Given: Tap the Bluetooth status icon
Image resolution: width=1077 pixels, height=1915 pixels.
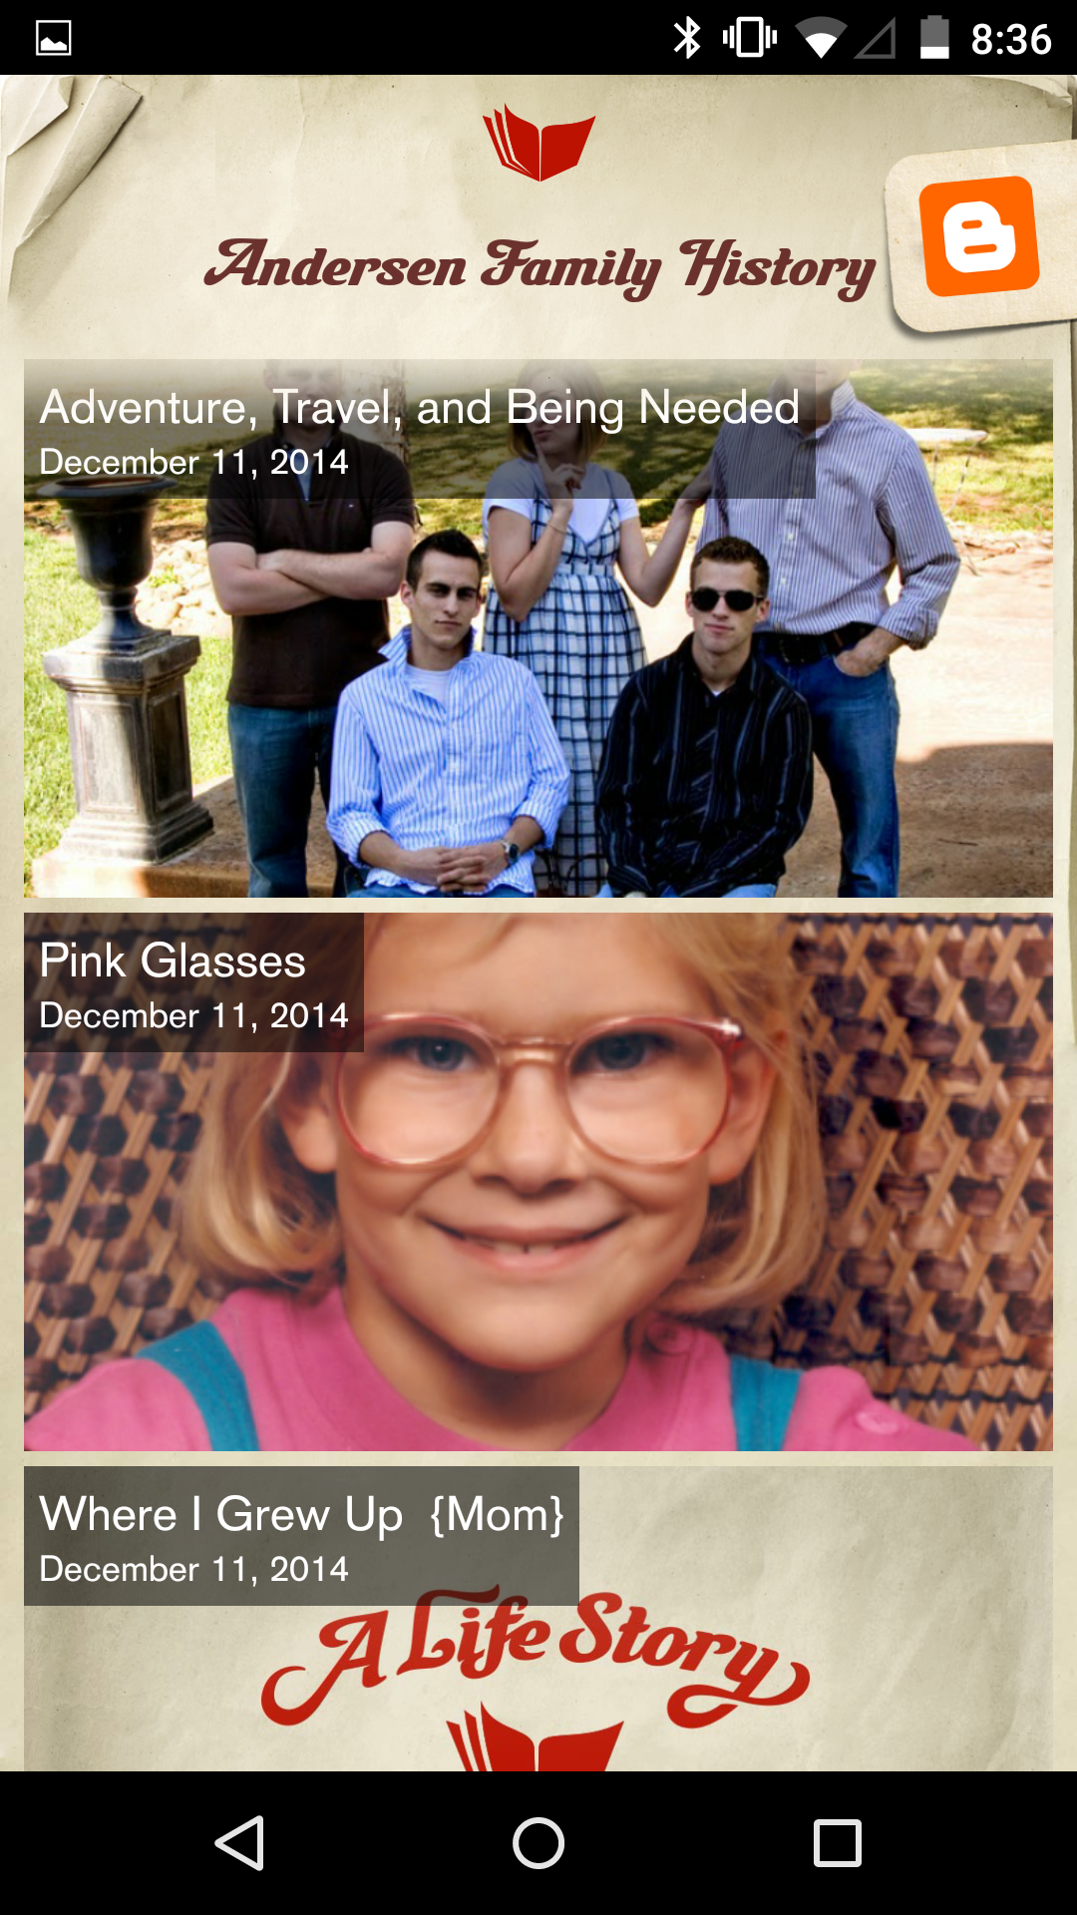Looking at the screenshot, I should (687, 38).
